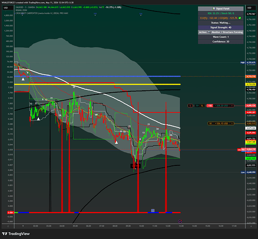Click the TradingView logo
The height and width of the screenshot is (239, 258).
tap(16, 234)
